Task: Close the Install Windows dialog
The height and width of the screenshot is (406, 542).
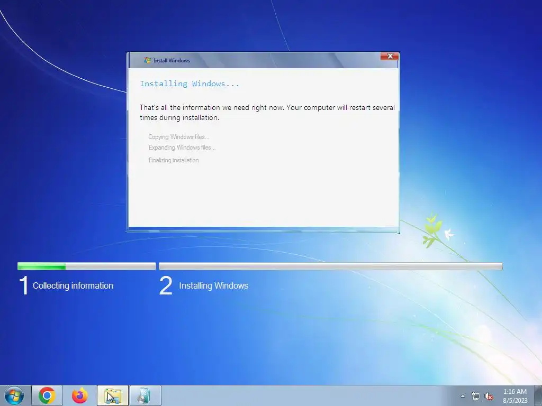Action: click(390, 56)
